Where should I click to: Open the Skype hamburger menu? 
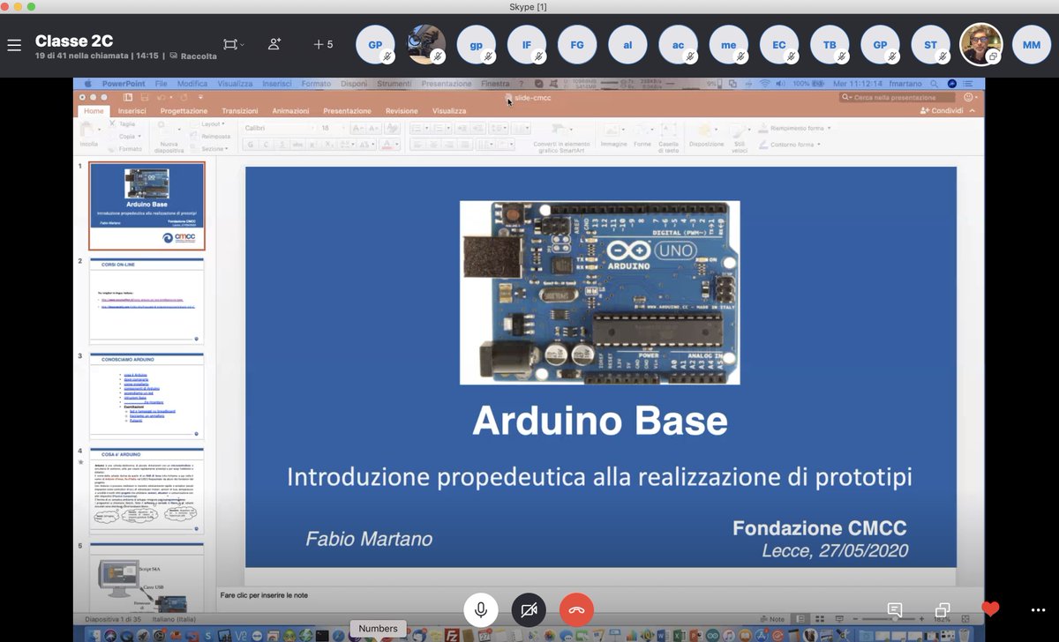pyautogui.click(x=13, y=44)
